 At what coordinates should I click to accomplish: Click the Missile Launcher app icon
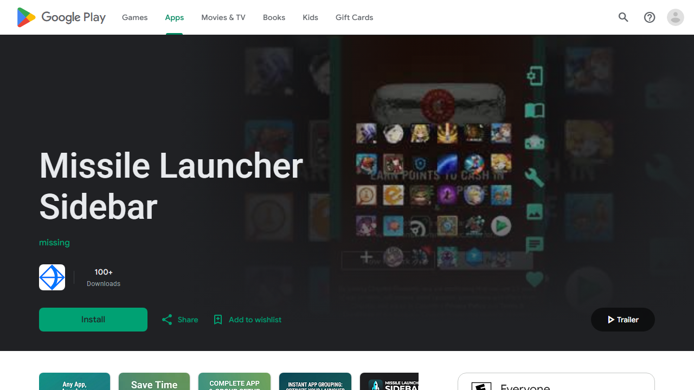[52, 277]
